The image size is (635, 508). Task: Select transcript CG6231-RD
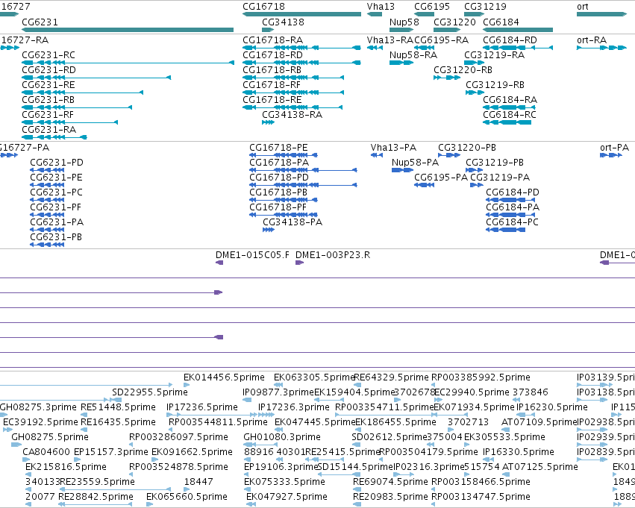tap(96, 78)
